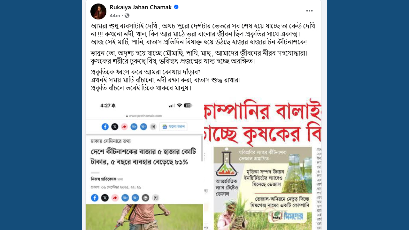Viewport: 409px width, 230px height.
Task: Click the globe public privacy icon
Action: 127,15
